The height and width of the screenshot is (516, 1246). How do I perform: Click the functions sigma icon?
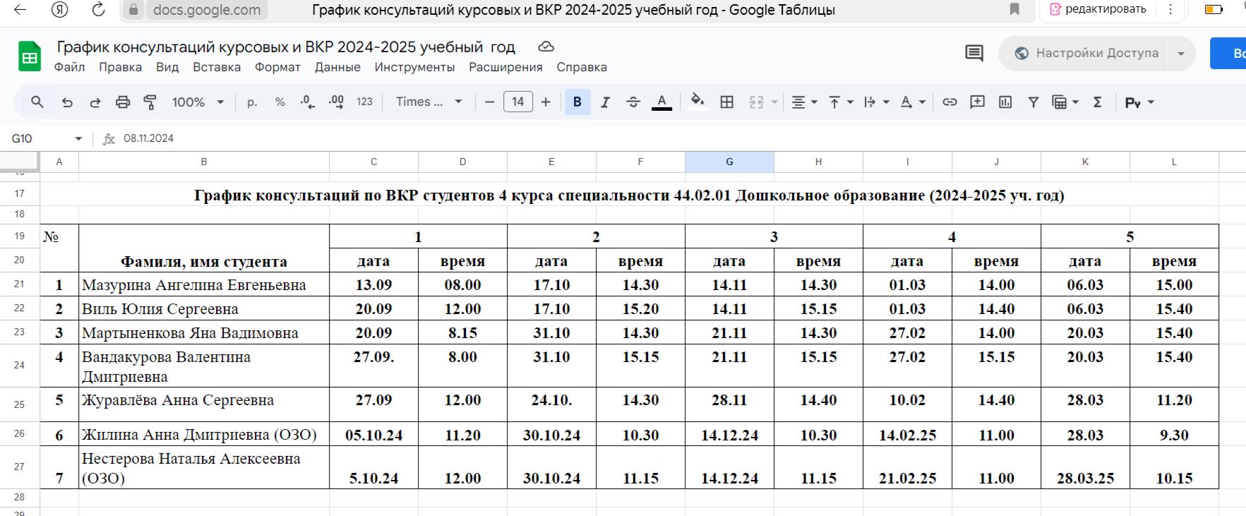click(1097, 102)
